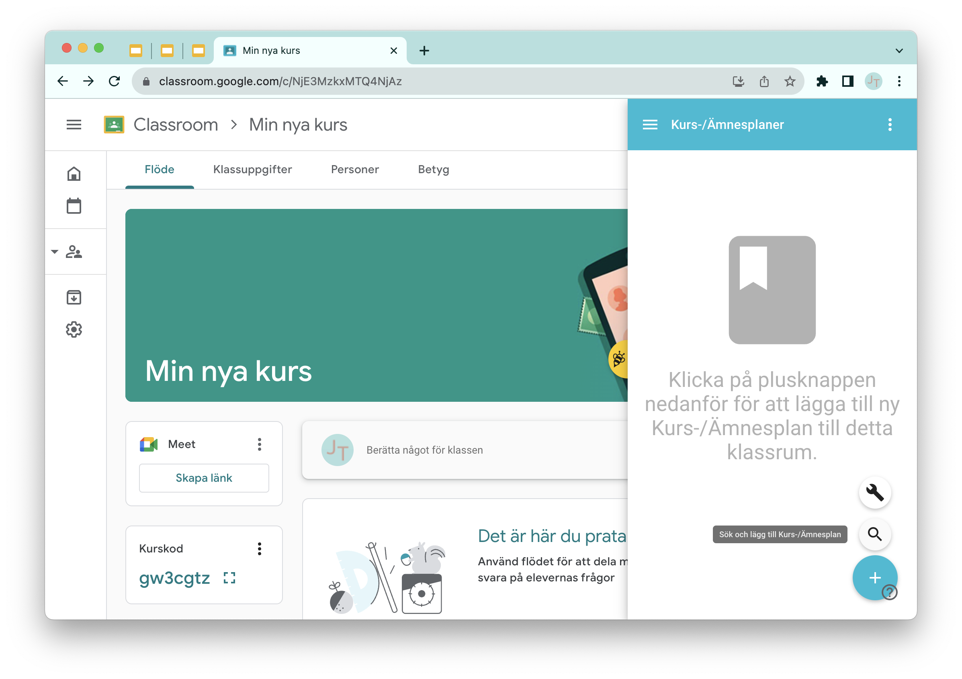
Task: Open the Betyg tab
Action: click(433, 169)
